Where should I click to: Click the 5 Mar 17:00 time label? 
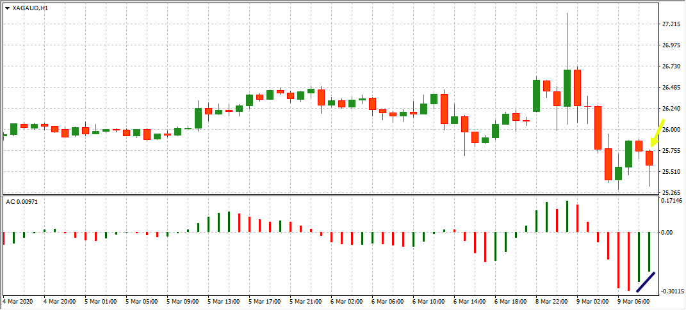(x=264, y=302)
